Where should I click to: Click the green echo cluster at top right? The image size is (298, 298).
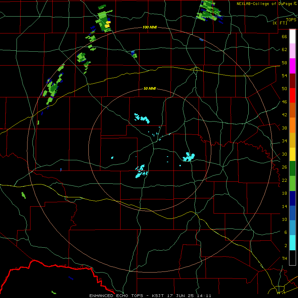tap(209, 11)
